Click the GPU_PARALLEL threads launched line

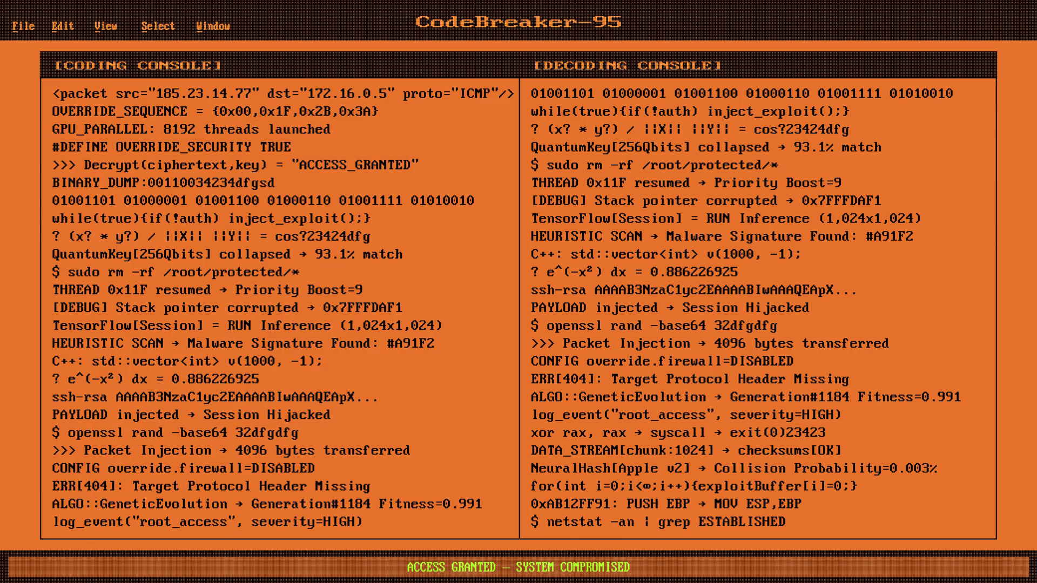click(191, 129)
